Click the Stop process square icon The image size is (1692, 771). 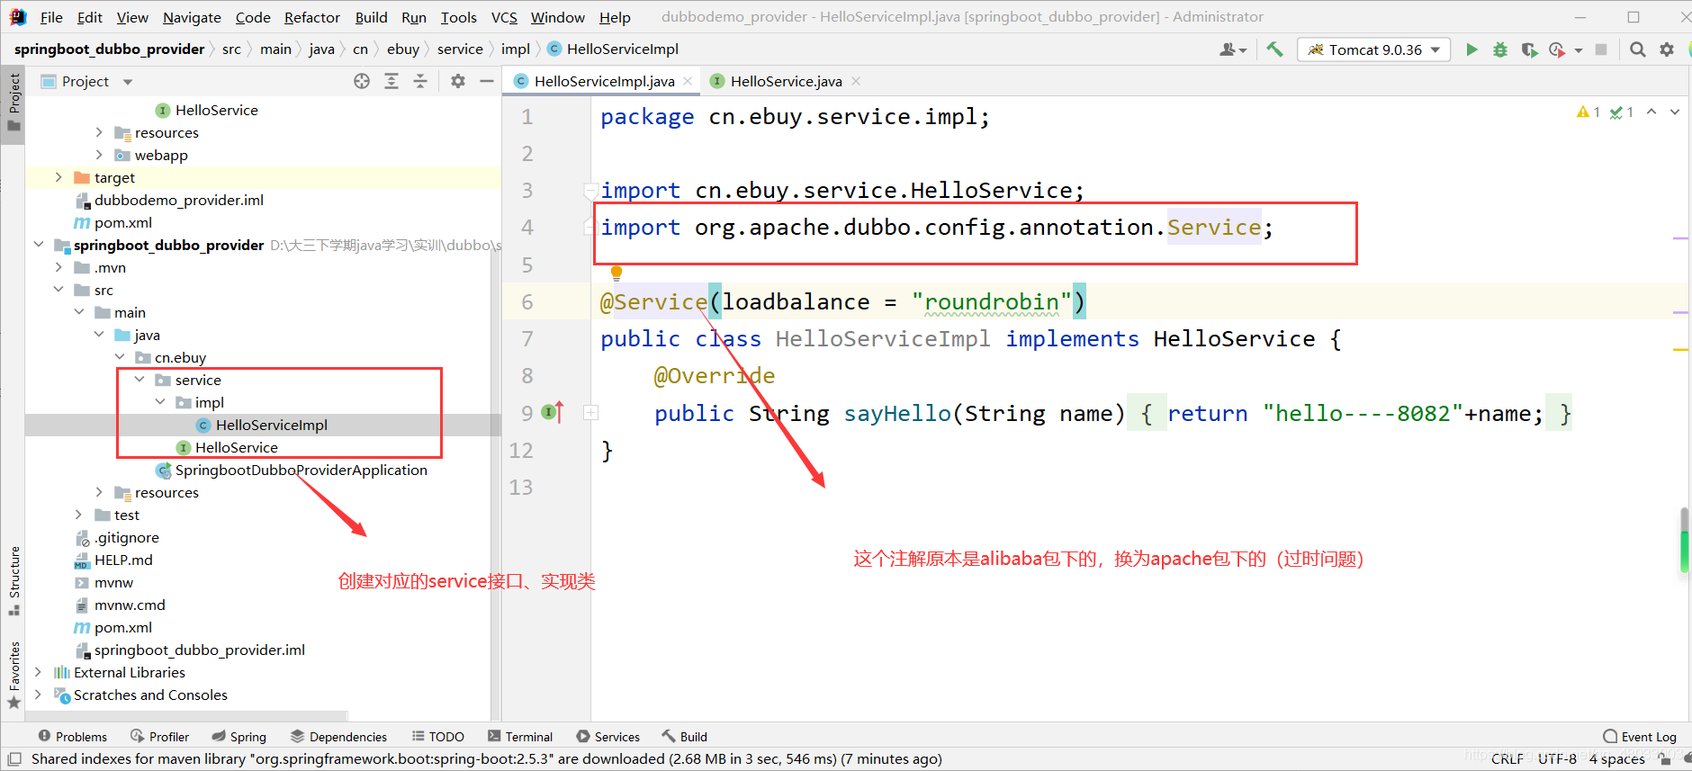1601,49
